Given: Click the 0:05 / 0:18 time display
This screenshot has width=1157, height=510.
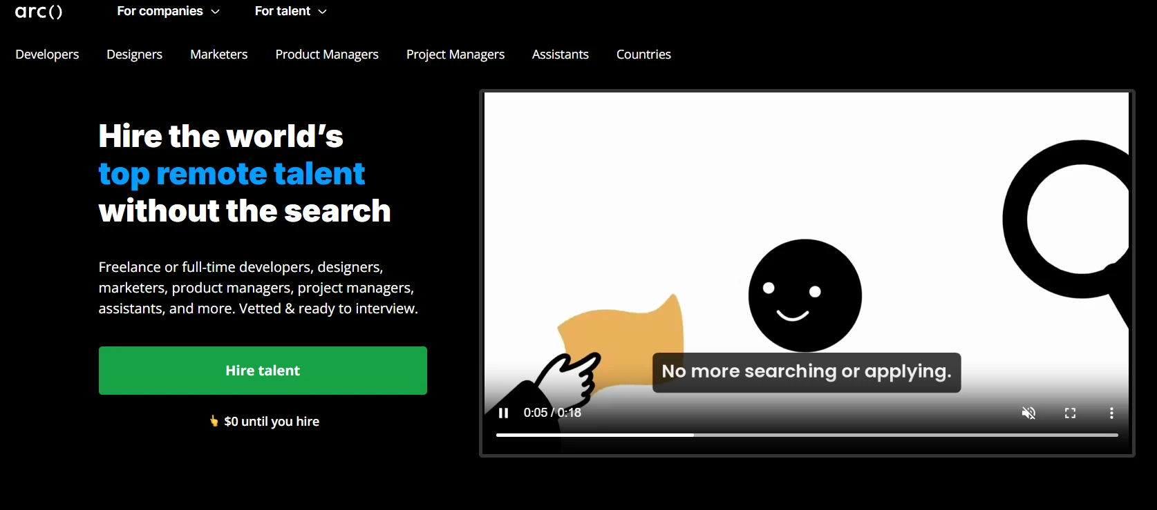Looking at the screenshot, I should pos(552,413).
